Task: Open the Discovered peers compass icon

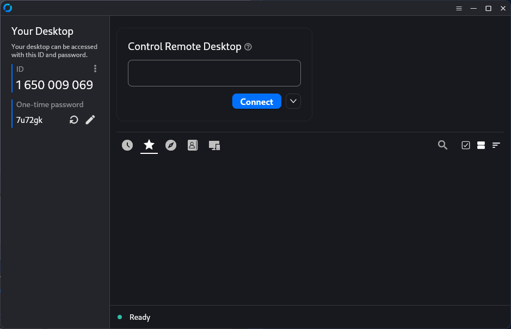Action: pyautogui.click(x=170, y=145)
